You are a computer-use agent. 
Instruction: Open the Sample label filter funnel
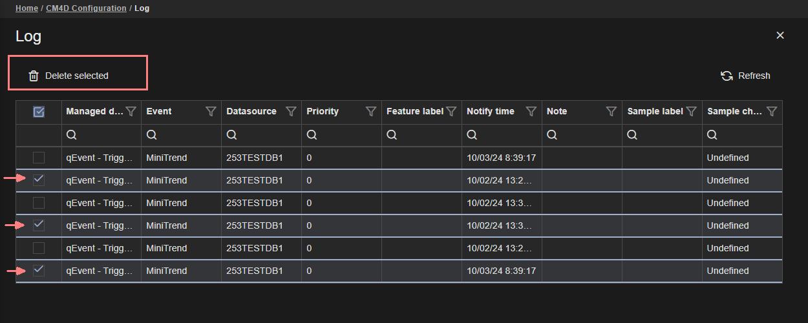click(x=692, y=112)
